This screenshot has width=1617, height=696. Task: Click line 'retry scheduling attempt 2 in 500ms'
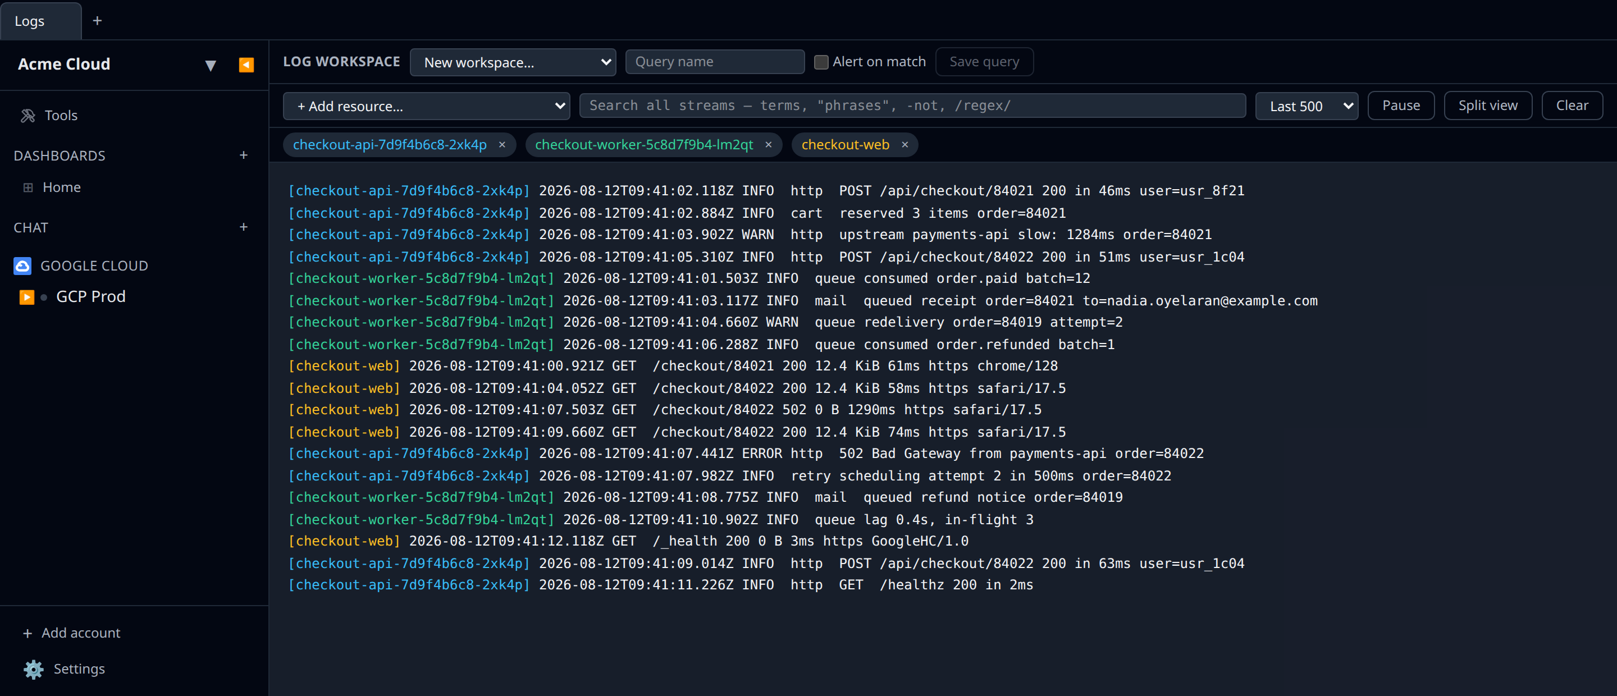click(x=729, y=477)
